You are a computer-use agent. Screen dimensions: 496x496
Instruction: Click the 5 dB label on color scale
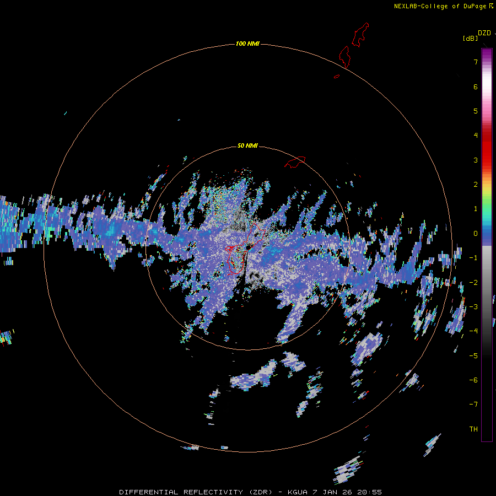(x=476, y=111)
